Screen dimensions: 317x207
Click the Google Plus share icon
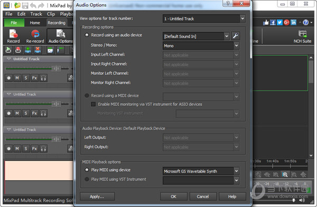click(x=286, y=22)
